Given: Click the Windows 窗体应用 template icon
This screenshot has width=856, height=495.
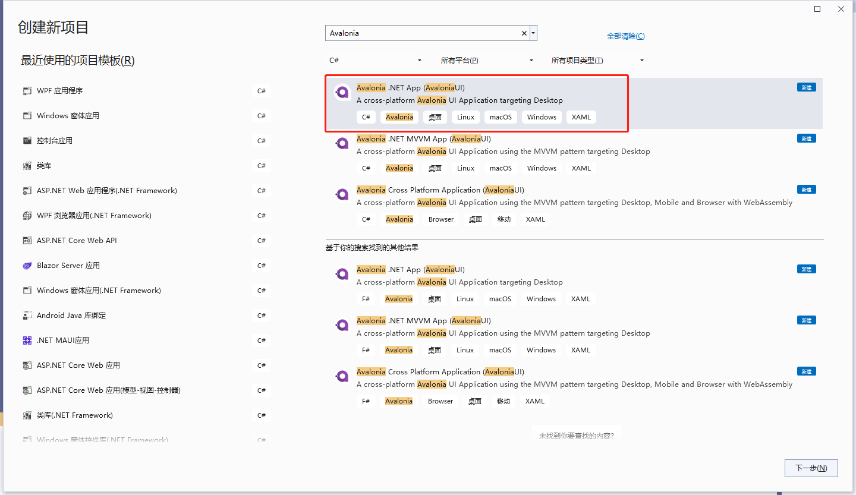Looking at the screenshot, I should click(x=27, y=116).
